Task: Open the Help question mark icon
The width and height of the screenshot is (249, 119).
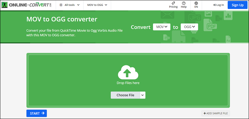Action: 184,3
